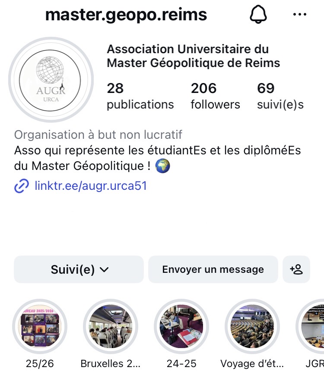Tap the 28 publications count
The width and height of the screenshot is (324, 390).
click(x=140, y=96)
